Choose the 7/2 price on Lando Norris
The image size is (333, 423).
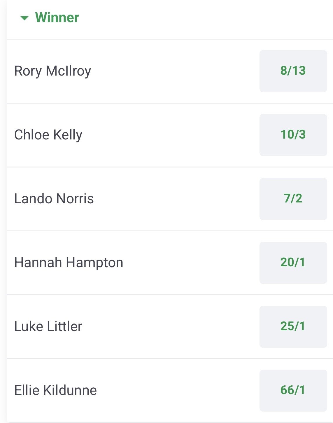pyautogui.click(x=293, y=199)
